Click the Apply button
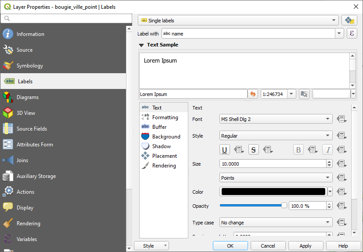Image resolution: width=363 pixels, height=252 pixels. point(305,246)
